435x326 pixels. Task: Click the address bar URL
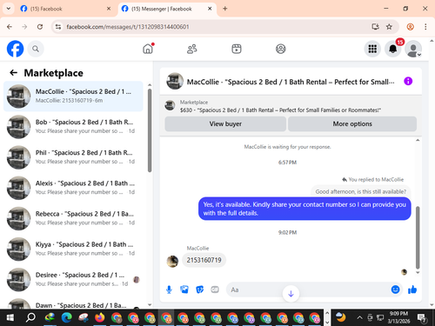coord(128,27)
